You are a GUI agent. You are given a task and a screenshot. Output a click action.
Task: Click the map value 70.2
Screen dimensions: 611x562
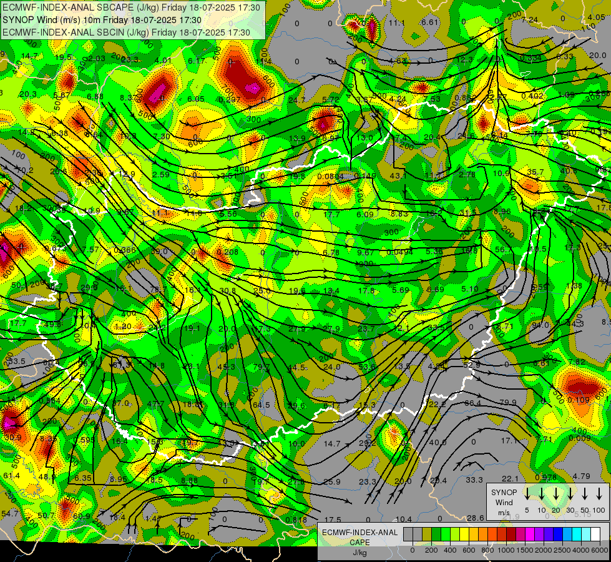coord(25,170)
